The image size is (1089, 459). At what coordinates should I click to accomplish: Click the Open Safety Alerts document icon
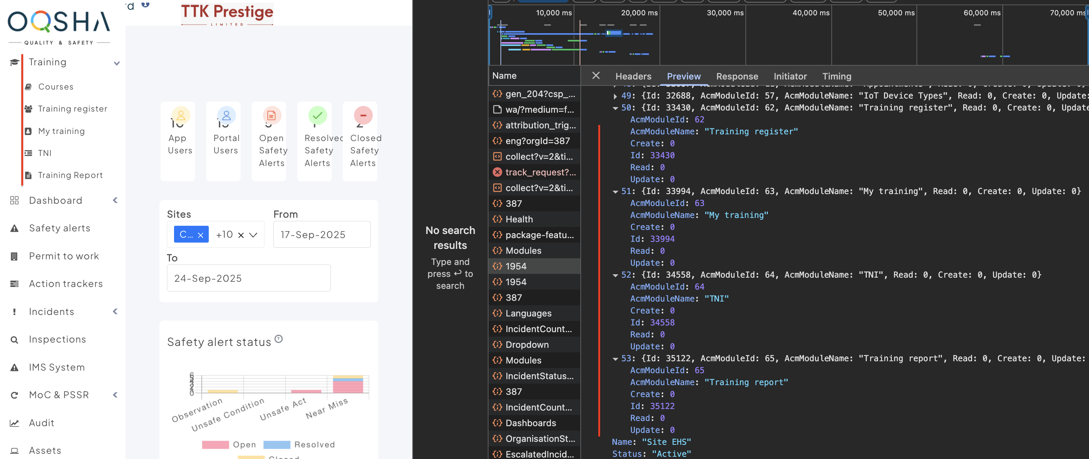click(x=272, y=115)
